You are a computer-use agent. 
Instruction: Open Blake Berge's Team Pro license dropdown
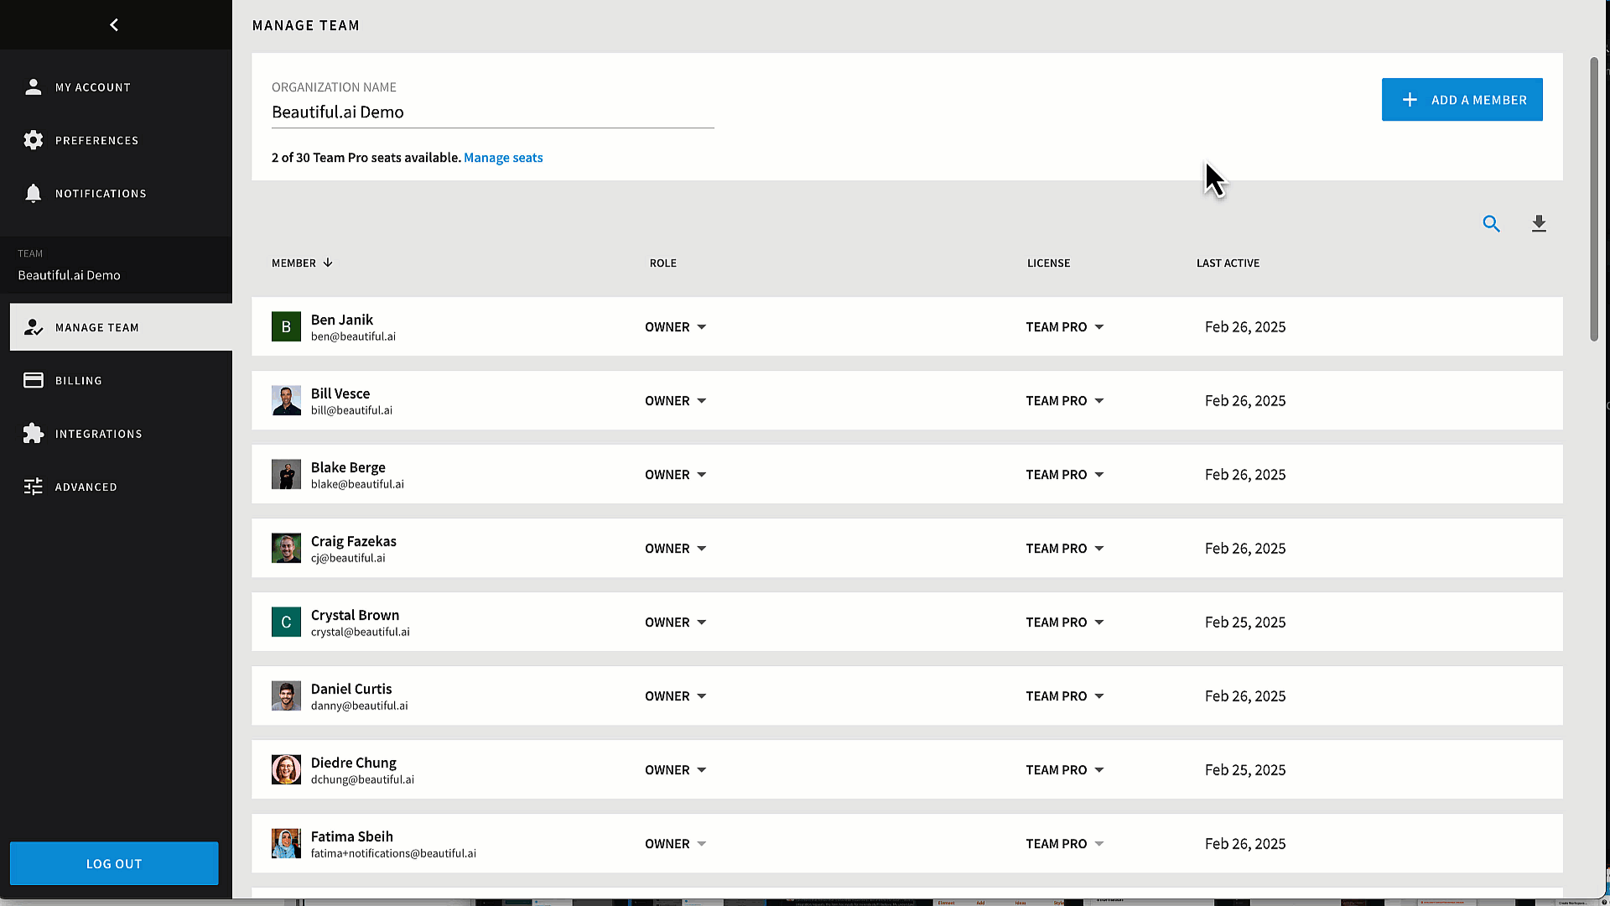click(1065, 475)
